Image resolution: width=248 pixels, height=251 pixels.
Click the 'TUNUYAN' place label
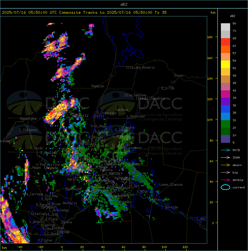[63, 232]
